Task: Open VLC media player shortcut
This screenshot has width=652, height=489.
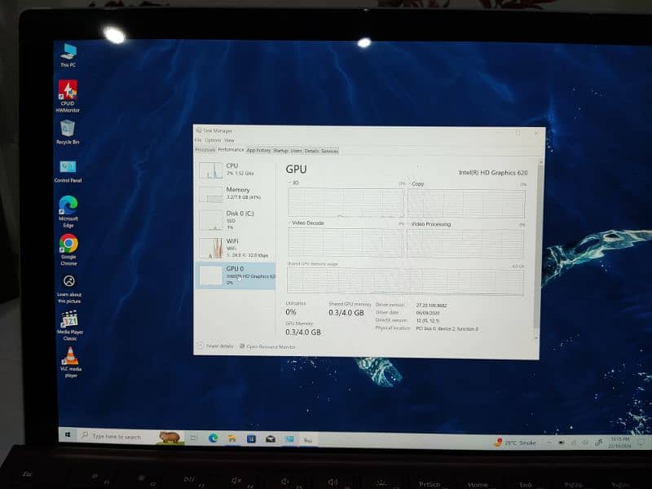Action: (x=70, y=357)
